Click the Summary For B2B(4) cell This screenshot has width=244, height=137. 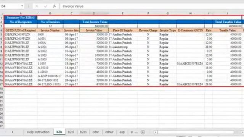tap(21, 18)
